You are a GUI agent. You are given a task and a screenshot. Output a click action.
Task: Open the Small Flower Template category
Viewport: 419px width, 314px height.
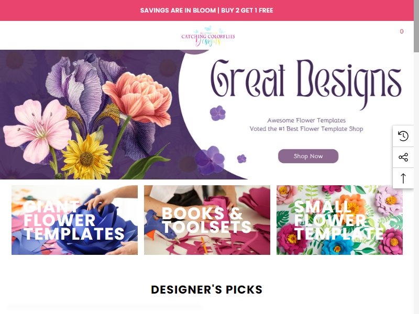pyautogui.click(x=339, y=220)
